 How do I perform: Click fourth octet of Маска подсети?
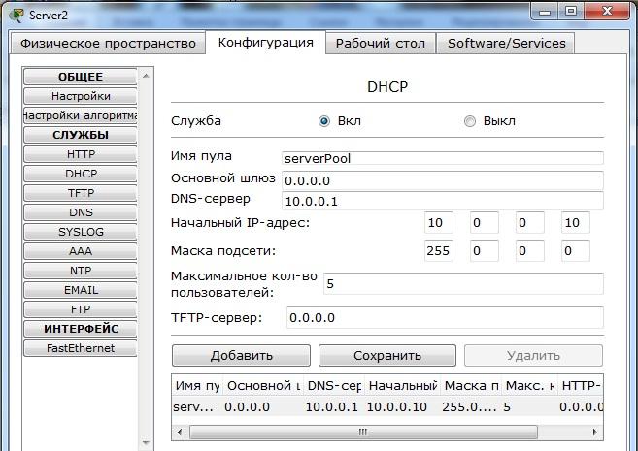click(575, 250)
